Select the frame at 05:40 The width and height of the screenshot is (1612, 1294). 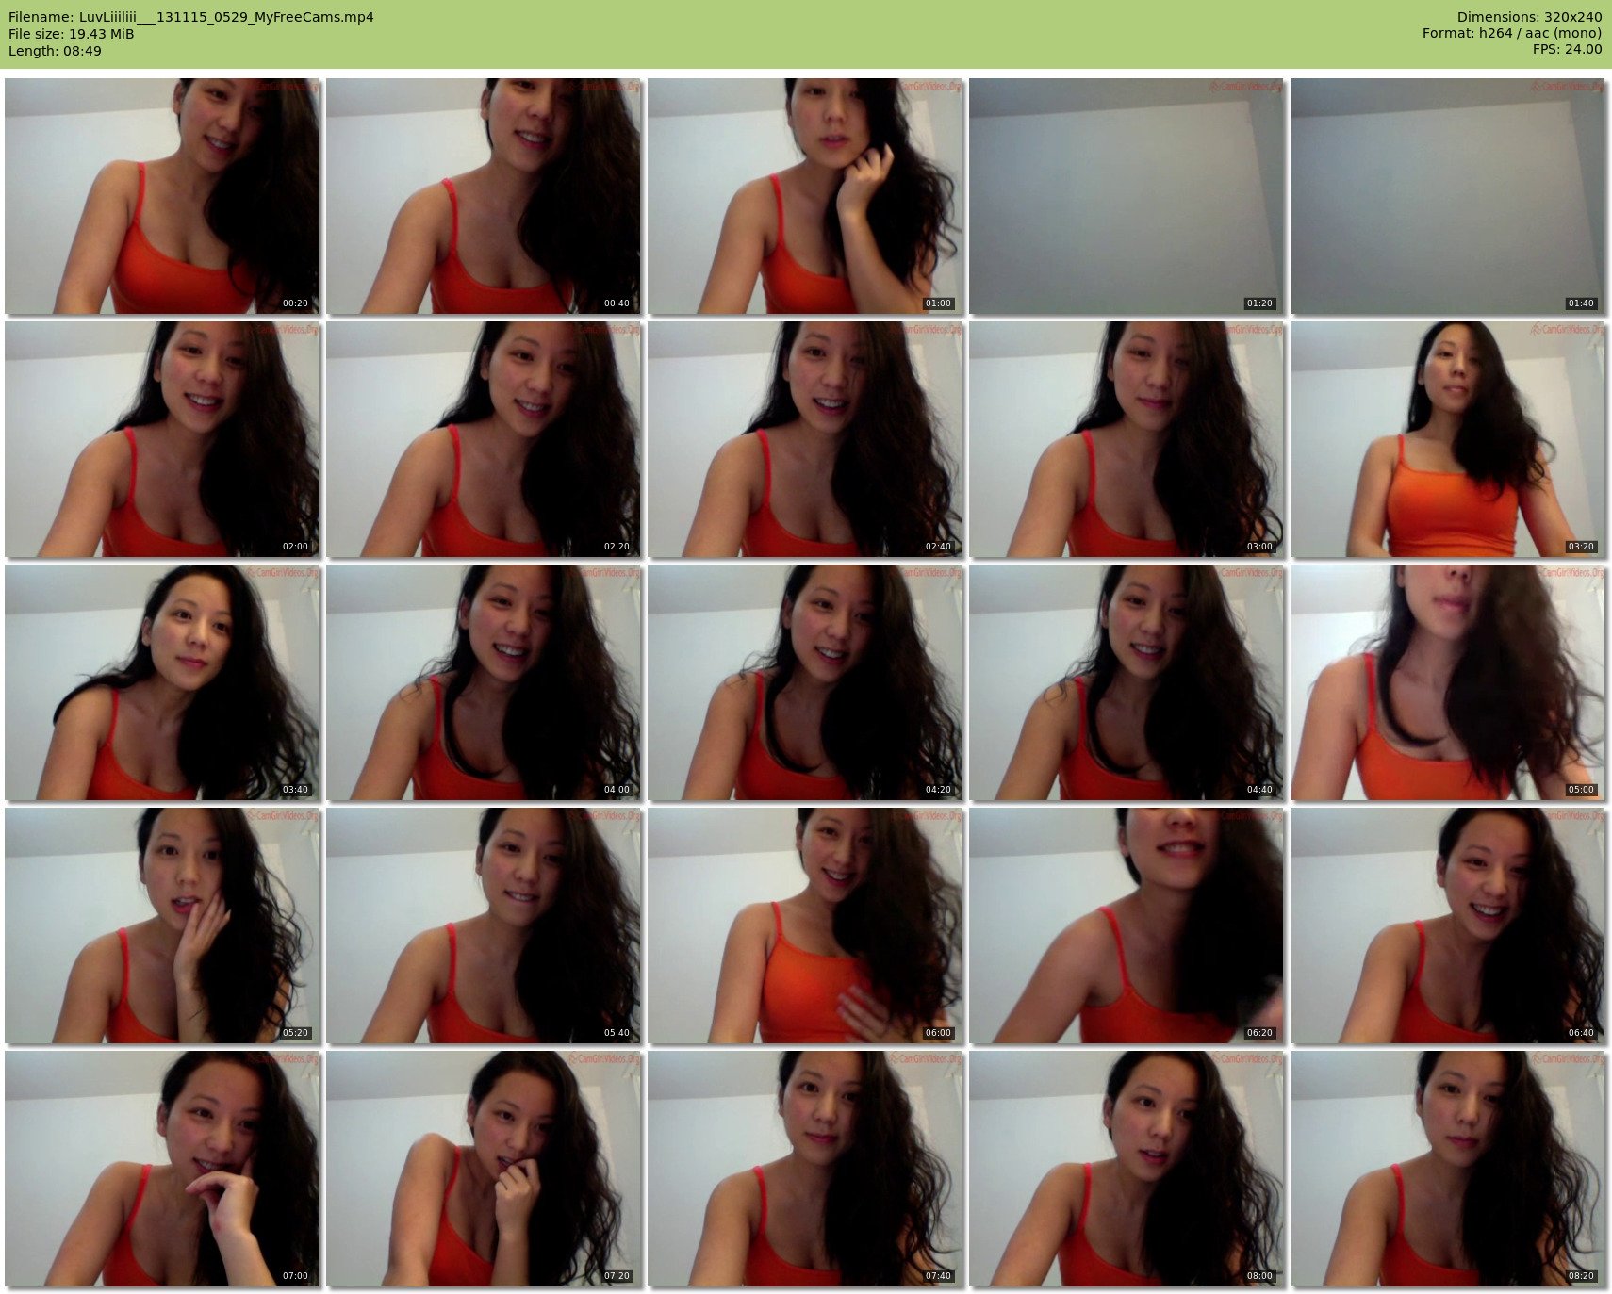click(484, 925)
